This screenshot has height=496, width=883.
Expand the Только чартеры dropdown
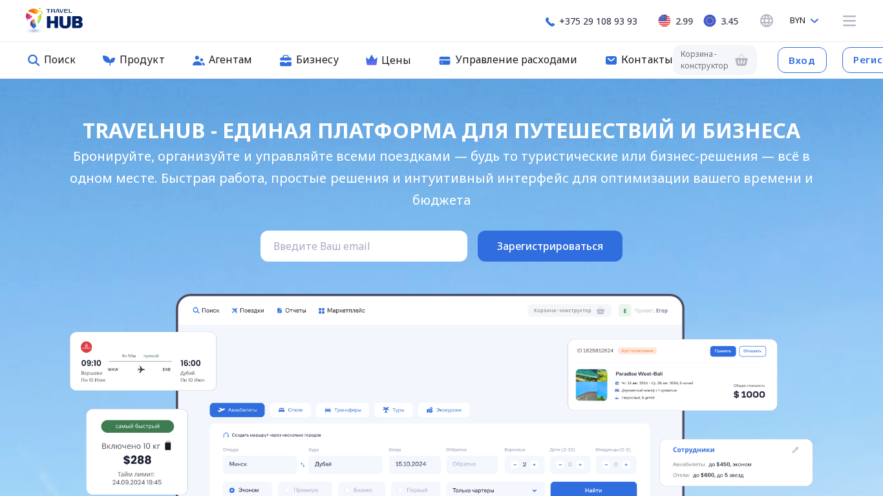pos(496,490)
